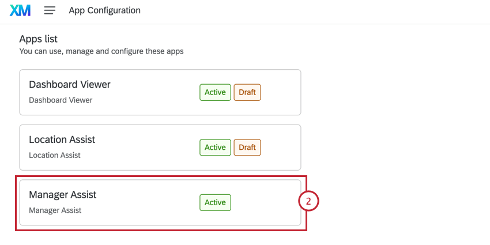Click the red step 2 circle marker
This screenshot has width=490, height=245.
[x=308, y=202]
